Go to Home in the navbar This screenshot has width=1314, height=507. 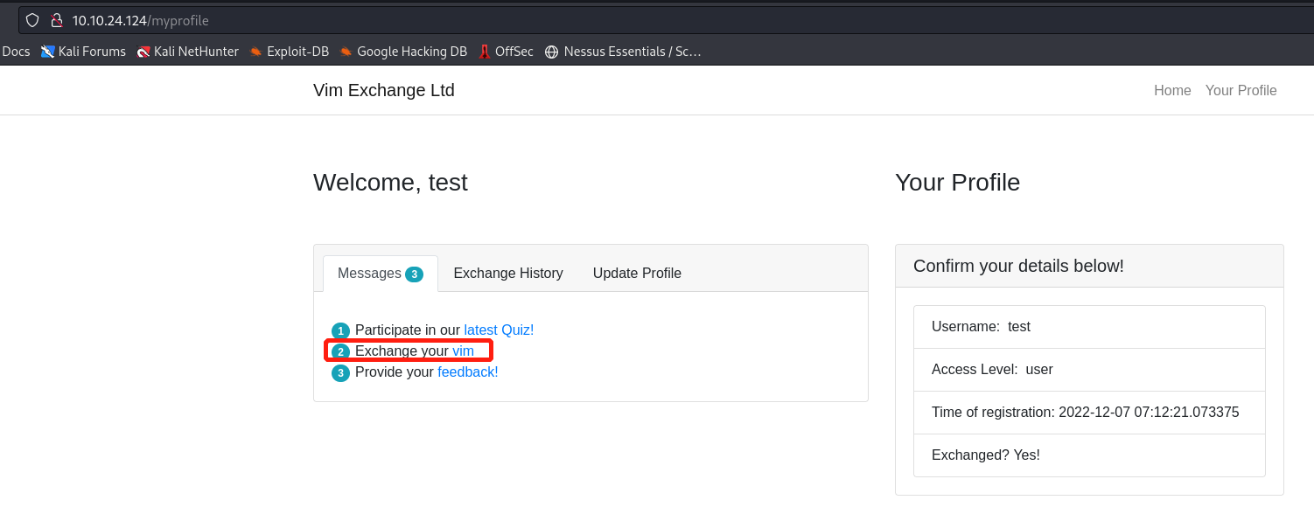tap(1172, 91)
